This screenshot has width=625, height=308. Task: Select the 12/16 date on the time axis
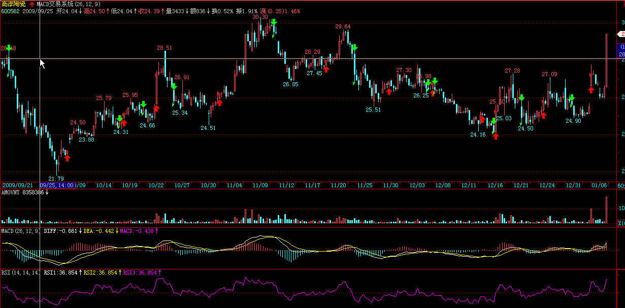tap(495, 185)
